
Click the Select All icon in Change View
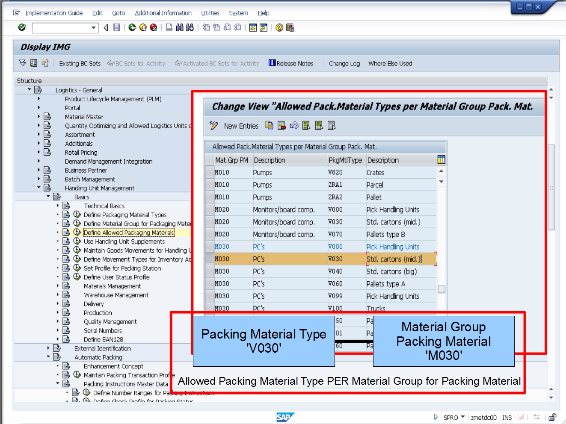(306, 125)
